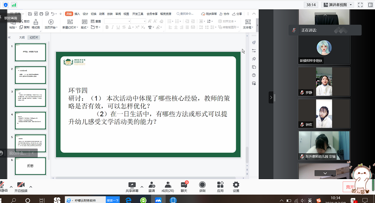Image resolution: width=375 pixels, height=203 pixels.
Task: Switch to the 大纲 (Outline) pane tab
Action: point(22,37)
